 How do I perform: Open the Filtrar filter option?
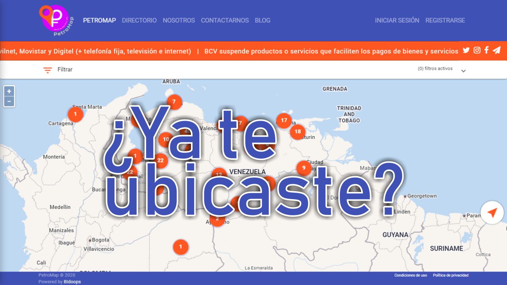(x=65, y=69)
